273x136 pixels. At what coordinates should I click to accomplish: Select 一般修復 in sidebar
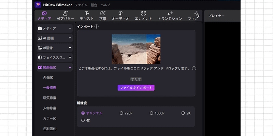click(x=49, y=88)
